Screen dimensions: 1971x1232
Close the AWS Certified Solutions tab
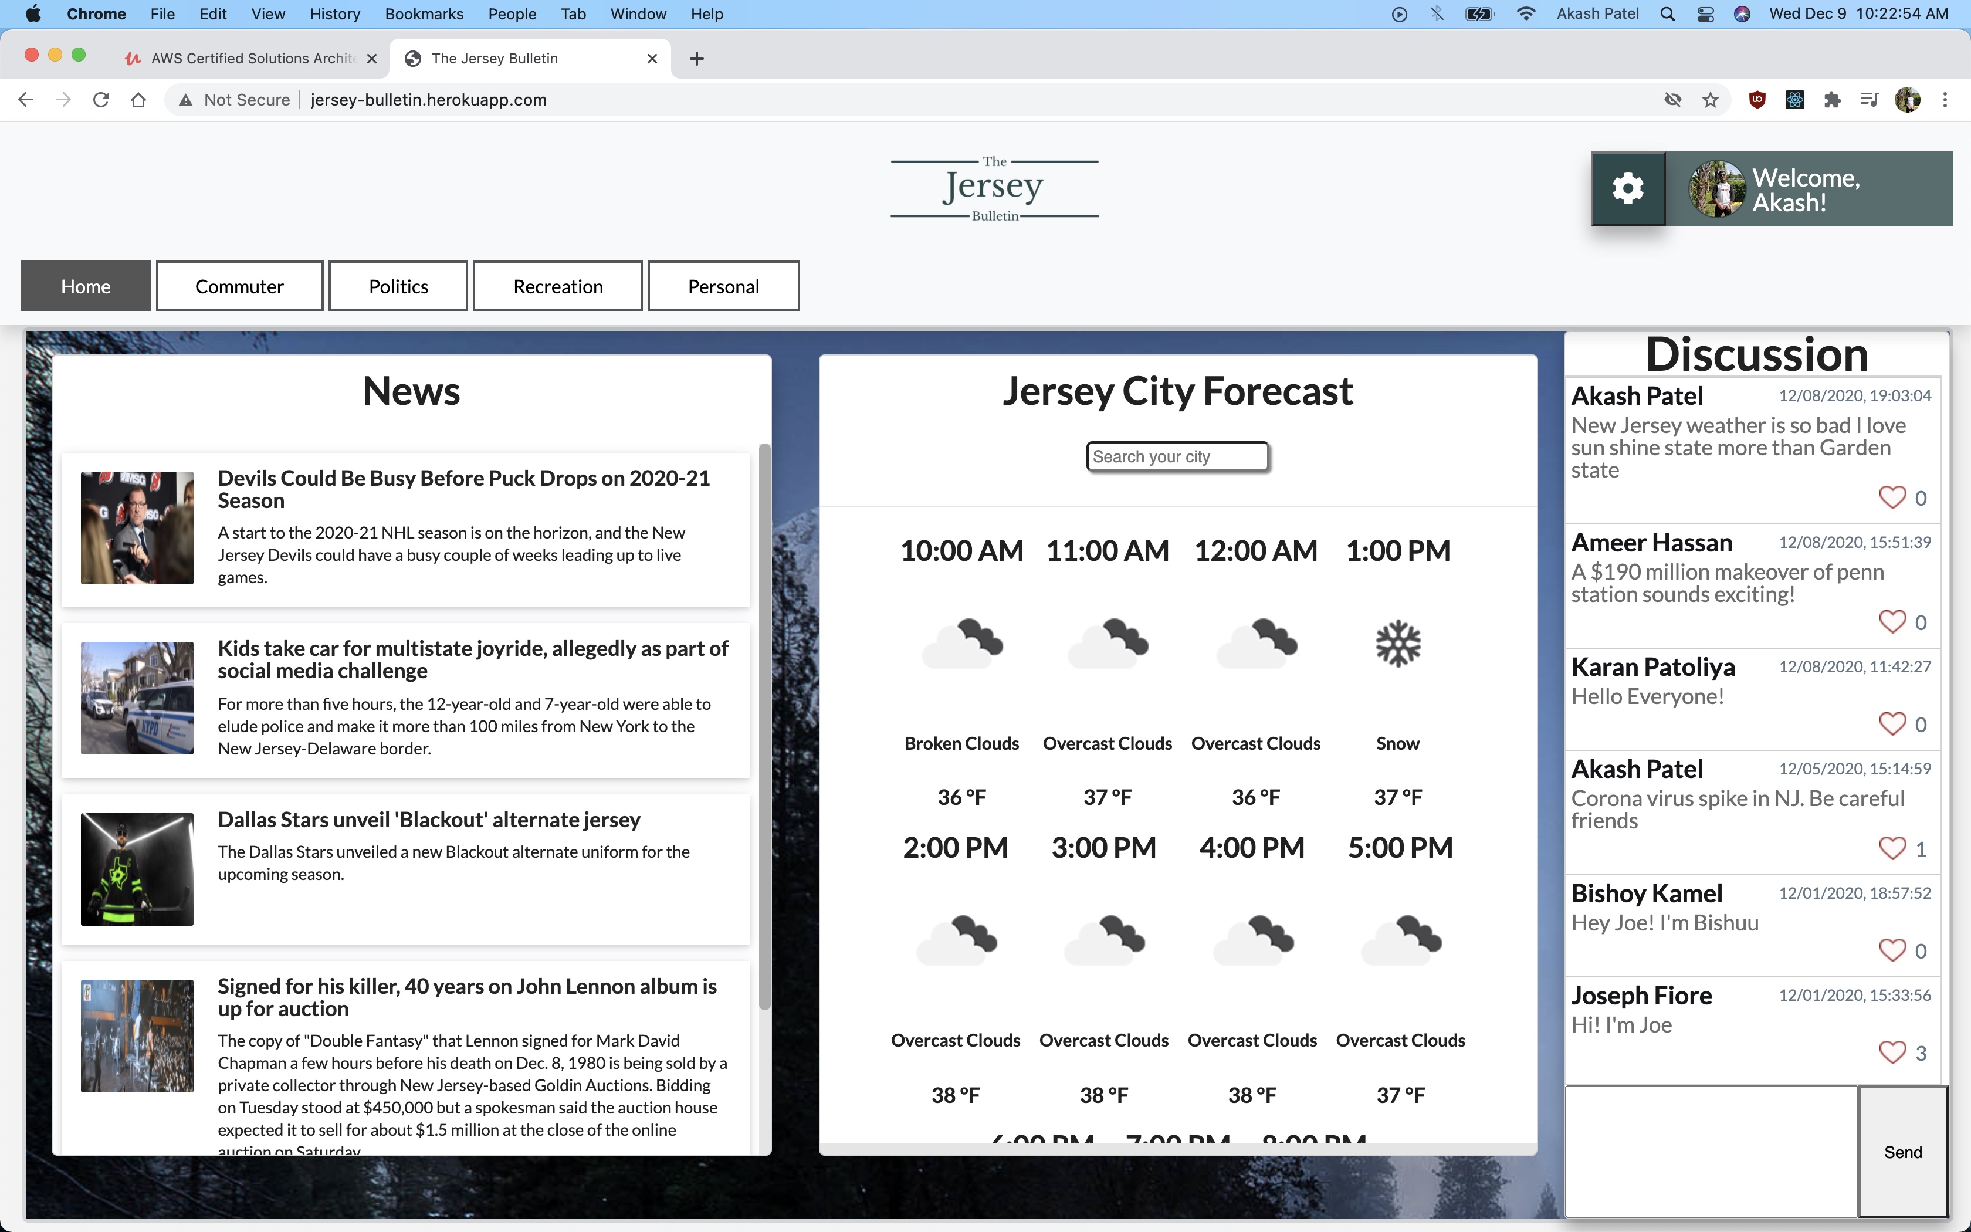click(x=371, y=59)
